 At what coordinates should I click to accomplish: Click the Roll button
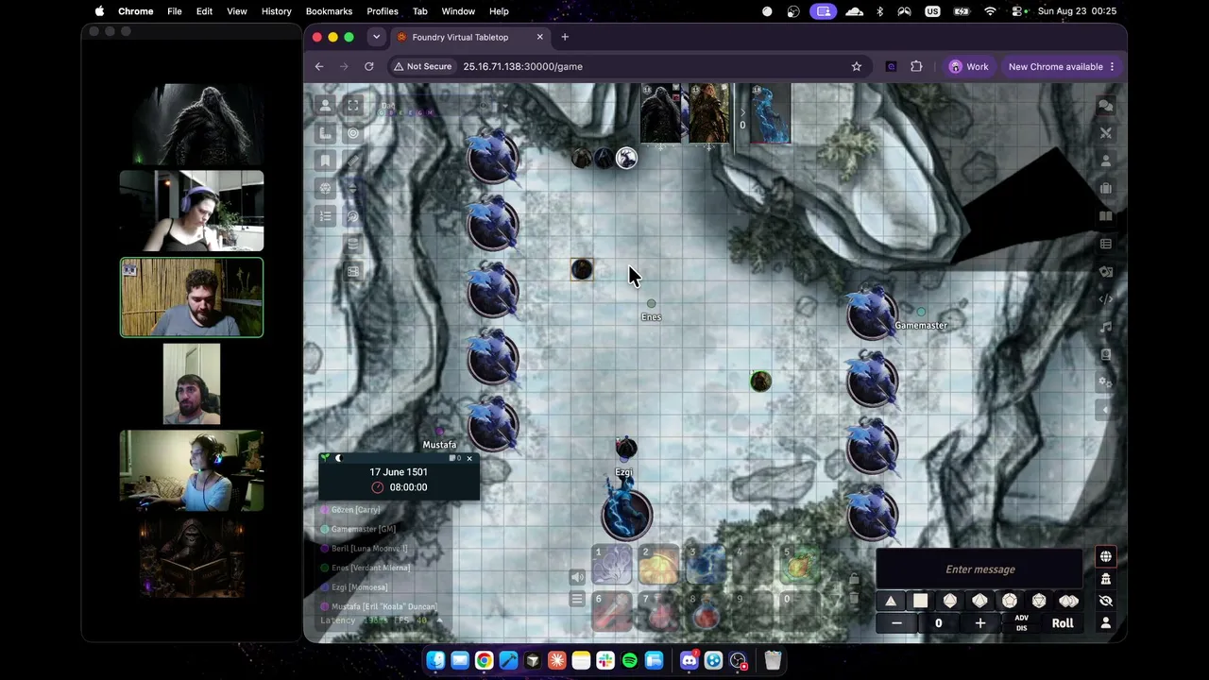tap(1063, 623)
